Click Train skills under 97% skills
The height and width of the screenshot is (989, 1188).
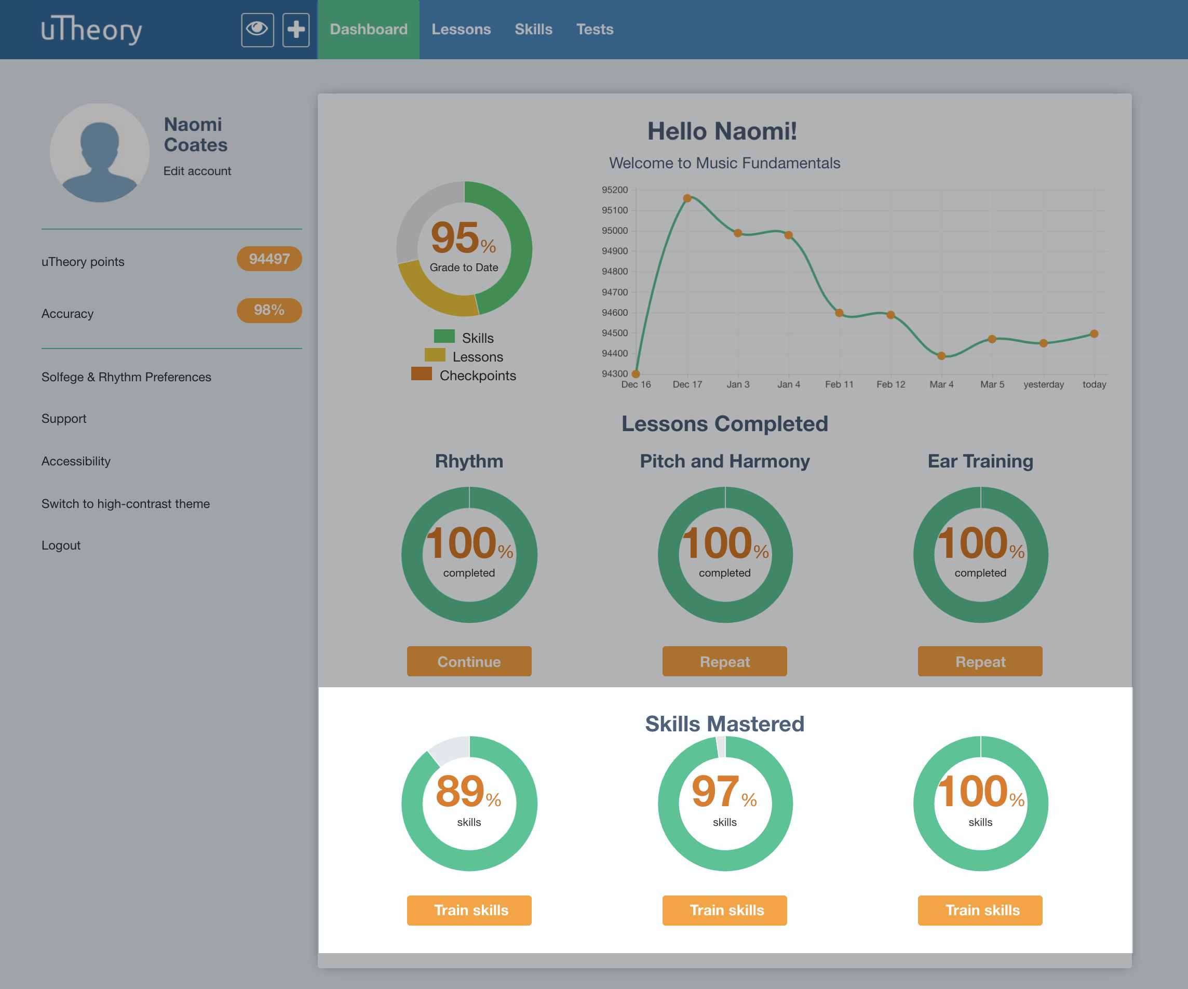[725, 911]
